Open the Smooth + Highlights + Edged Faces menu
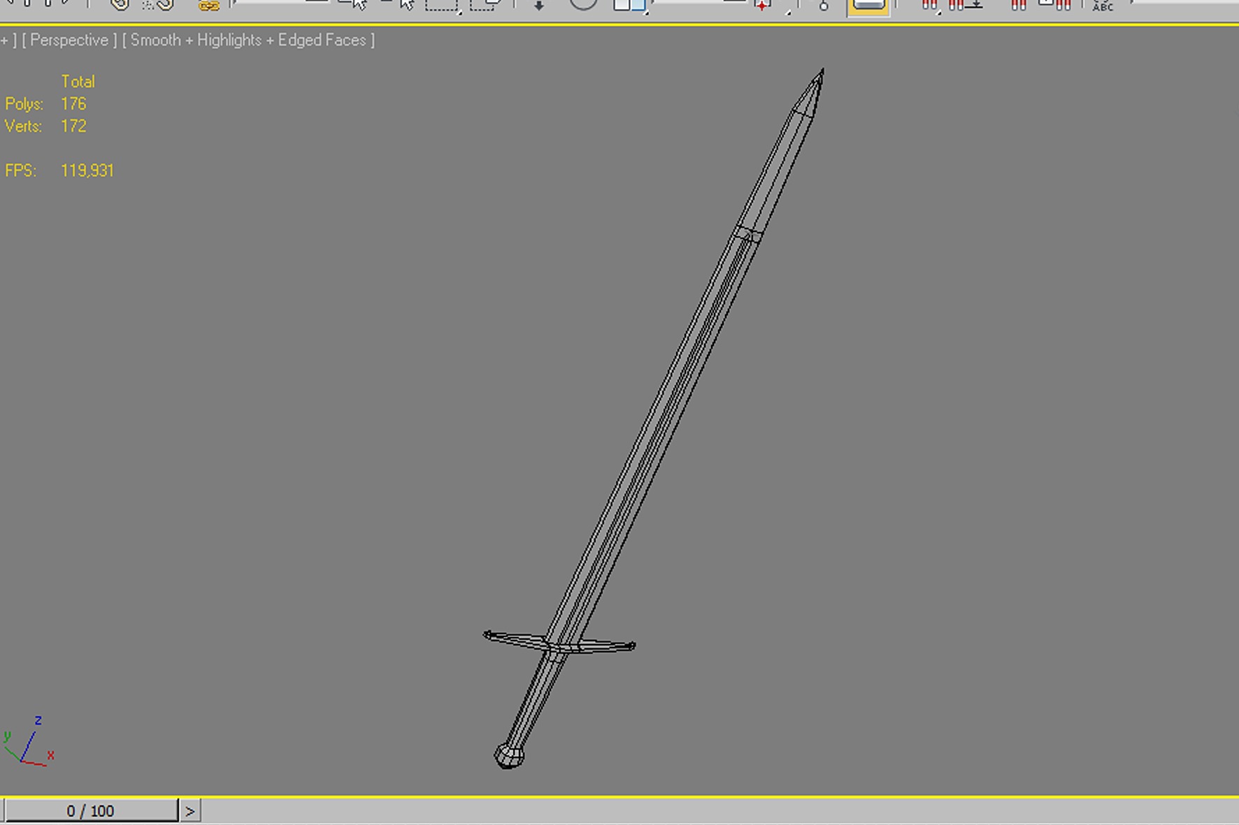 point(248,41)
